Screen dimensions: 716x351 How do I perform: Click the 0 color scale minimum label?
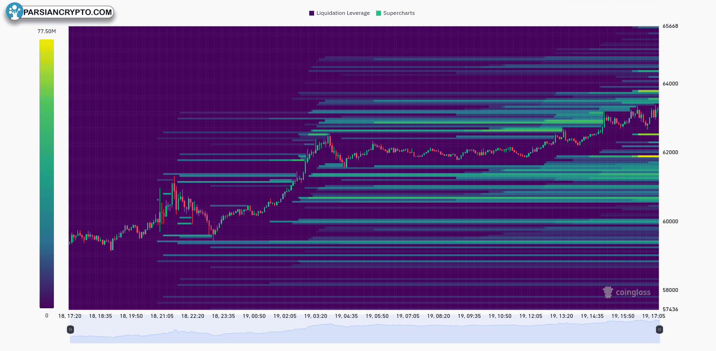(x=47, y=315)
